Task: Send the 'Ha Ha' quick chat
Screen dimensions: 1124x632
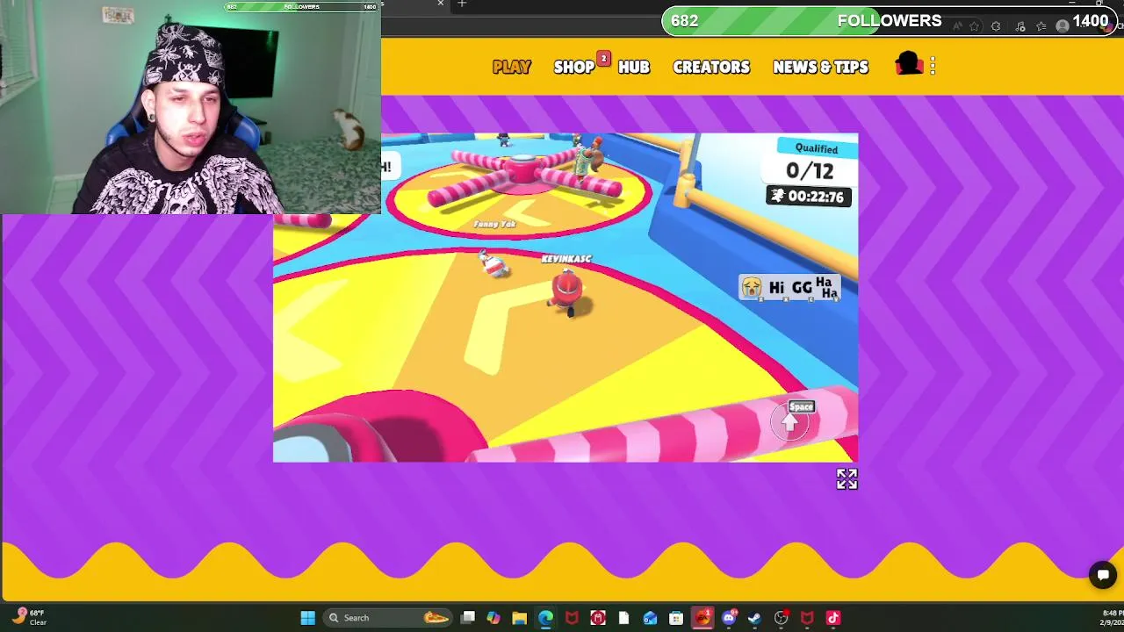Action: [x=826, y=287]
